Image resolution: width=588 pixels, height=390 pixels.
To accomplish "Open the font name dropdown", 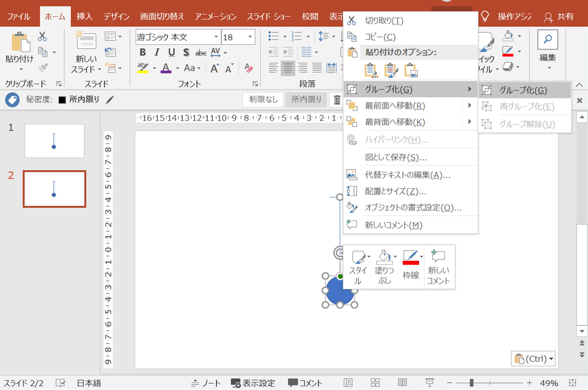I will point(216,37).
